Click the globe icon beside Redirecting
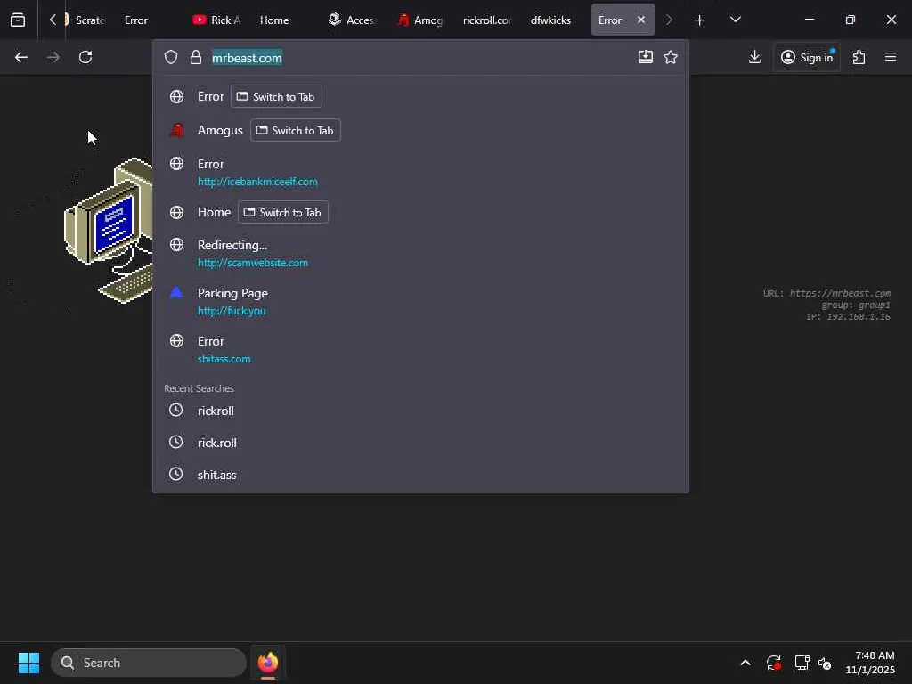The image size is (912, 684). (176, 245)
